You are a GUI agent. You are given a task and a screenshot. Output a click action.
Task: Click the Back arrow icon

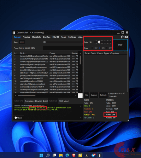(16, 118)
